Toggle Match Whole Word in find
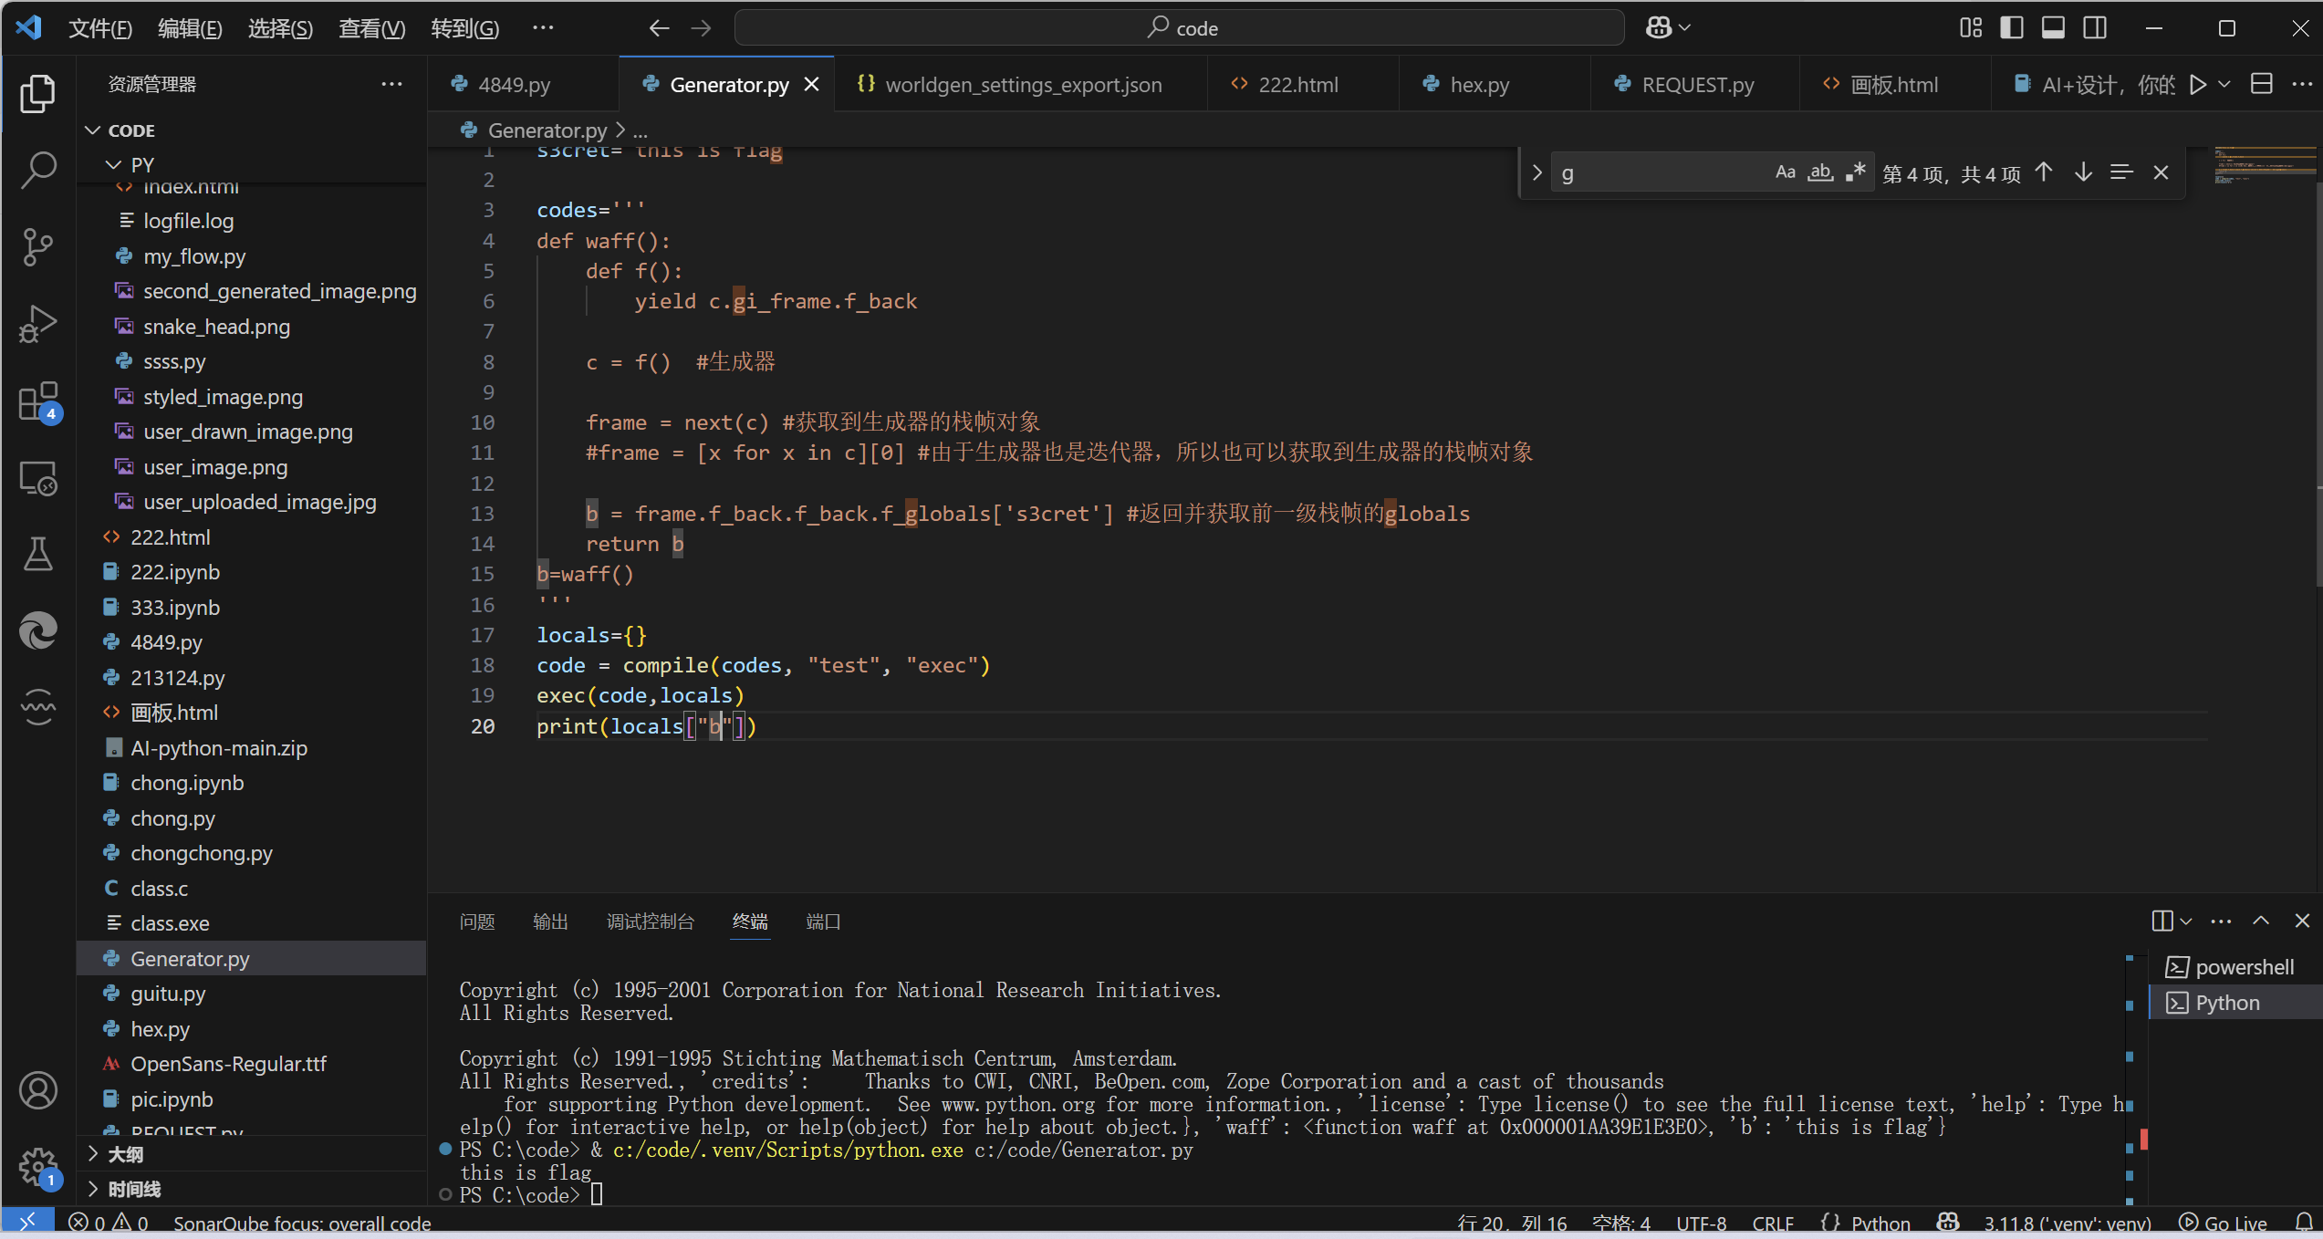Viewport: 2323px width, 1239px height. click(1820, 172)
